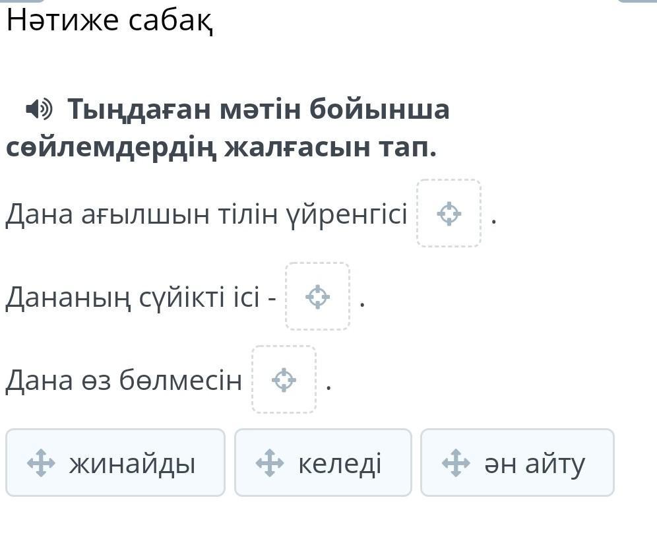This screenshot has width=657, height=545.
Task: Click the sentence 'Дана ағылшын тілін үйренгісі'
Action: 206,214
